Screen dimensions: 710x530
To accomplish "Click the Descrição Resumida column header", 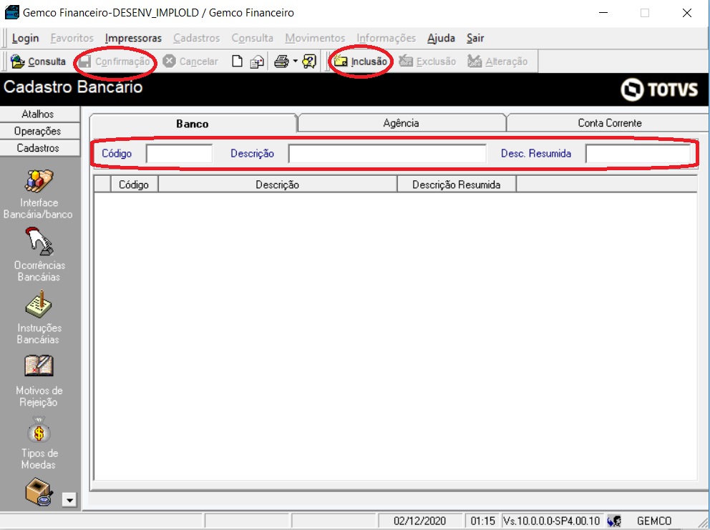I will pos(457,185).
